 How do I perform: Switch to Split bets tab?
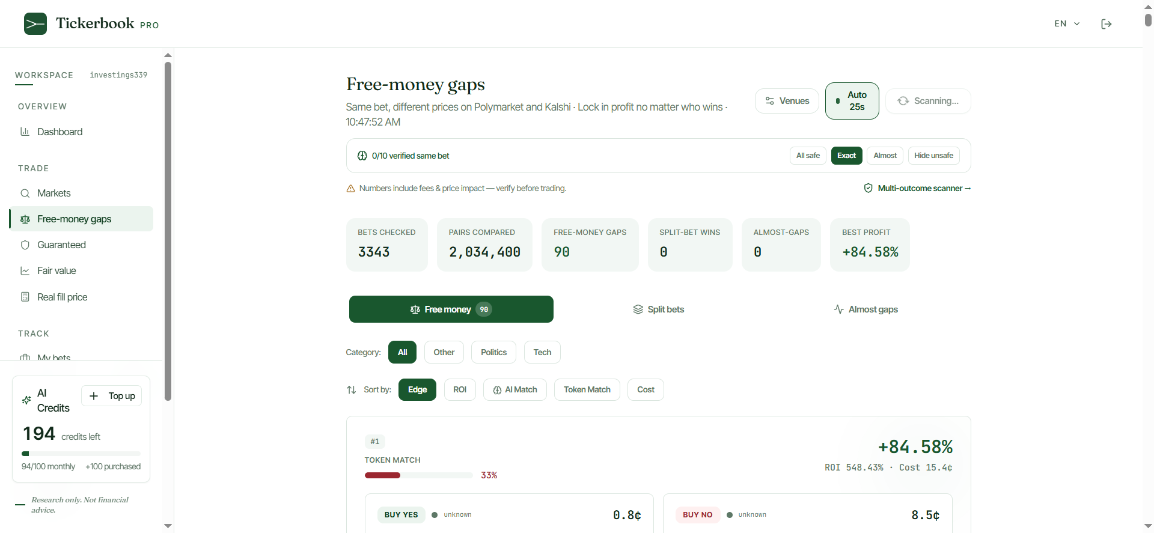pos(659,309)
